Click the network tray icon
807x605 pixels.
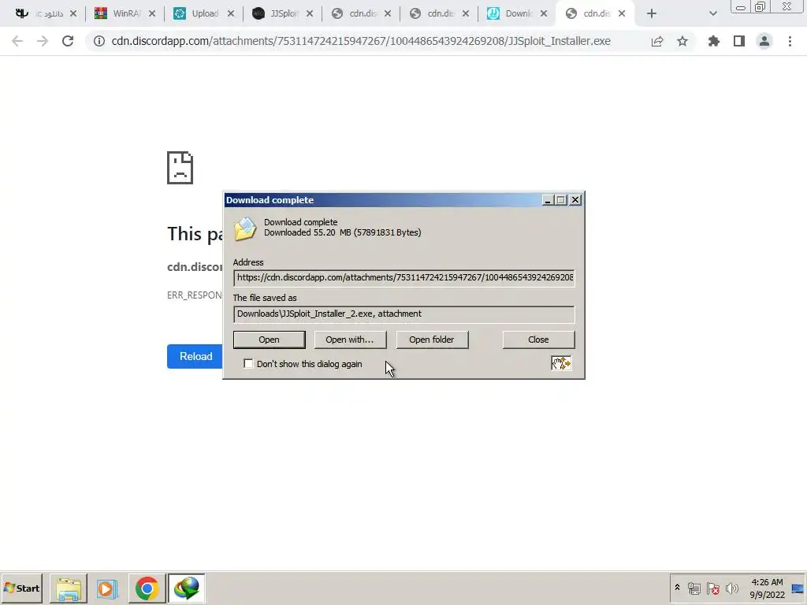[x=694, y=588]
